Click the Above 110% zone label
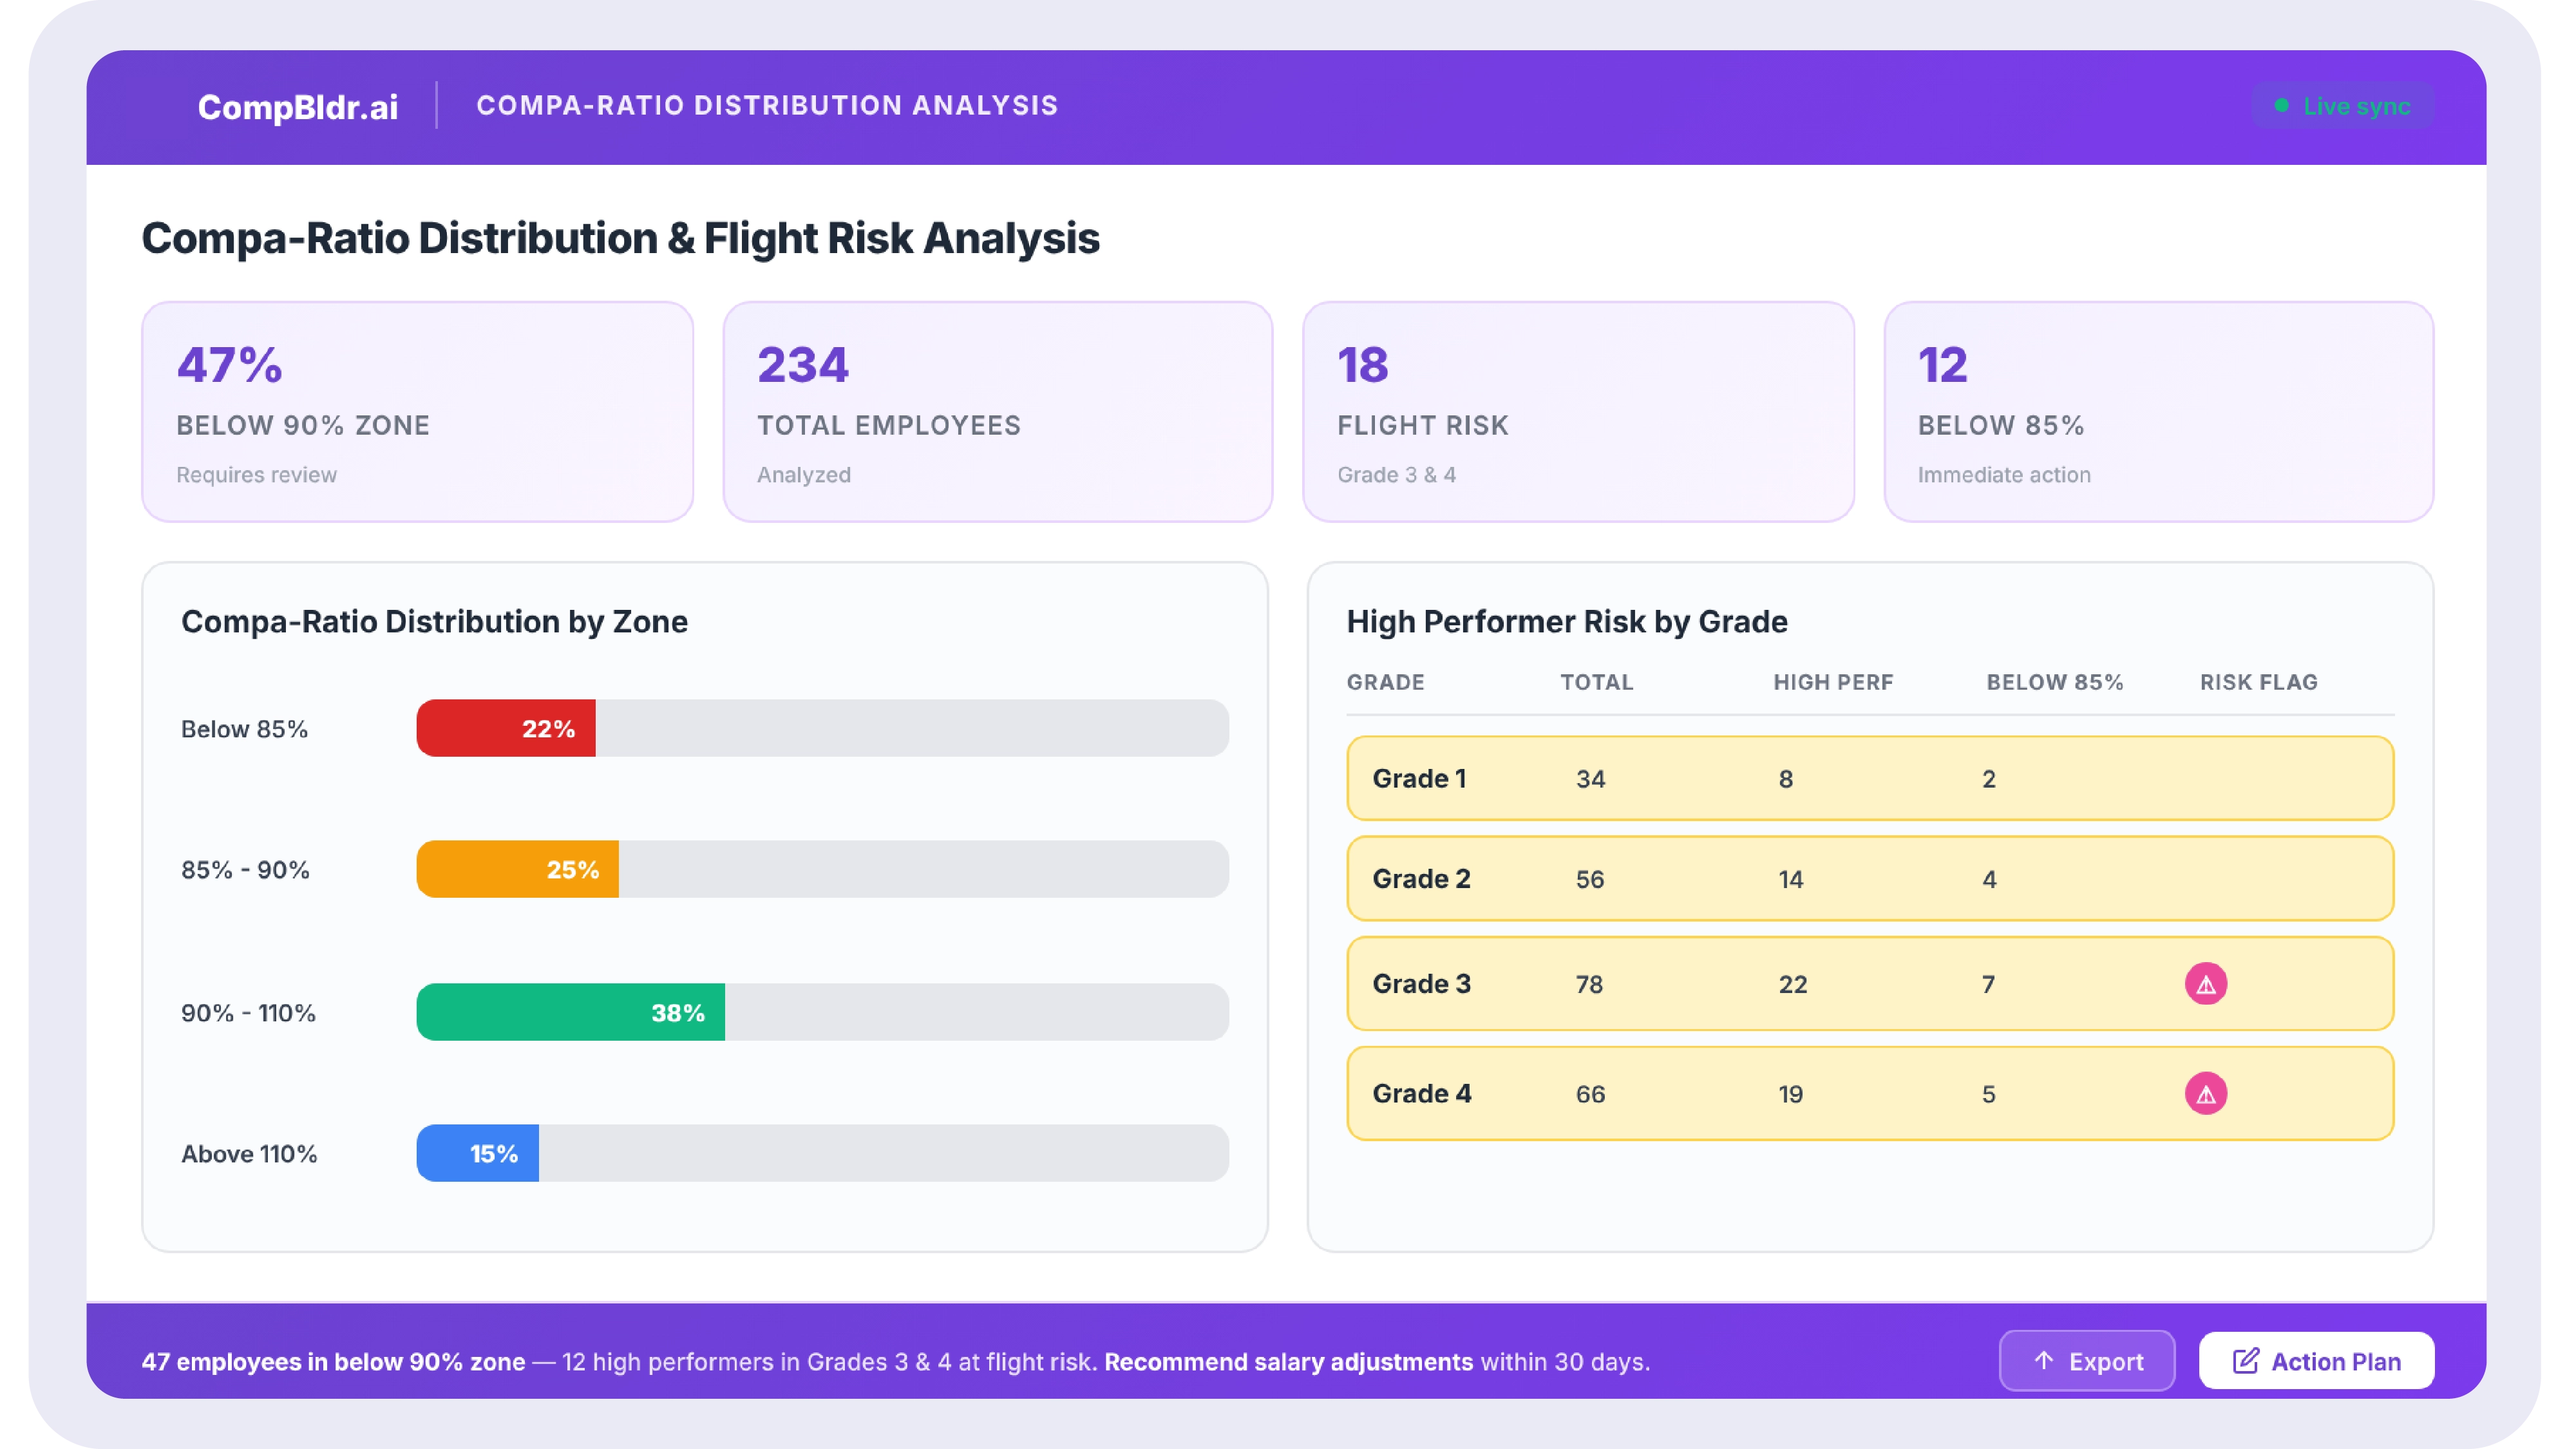This screenshot has width=2576, height=1449. 249,1154
